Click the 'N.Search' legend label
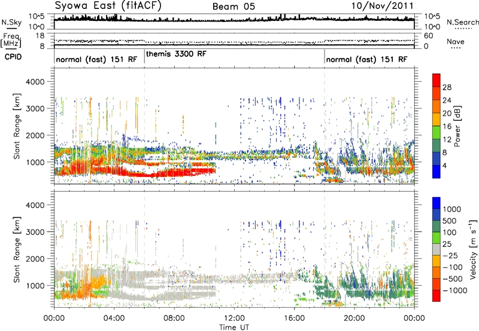 463,22
